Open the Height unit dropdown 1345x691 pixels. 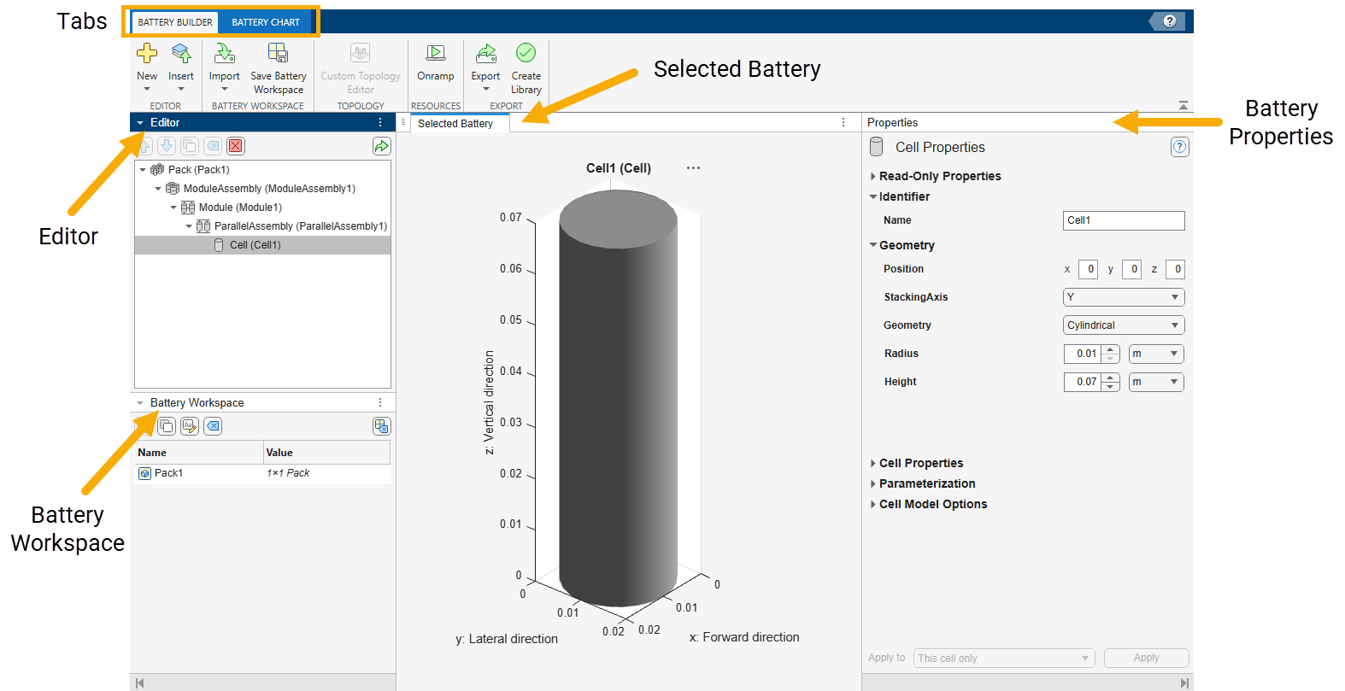pos(1156,382)
